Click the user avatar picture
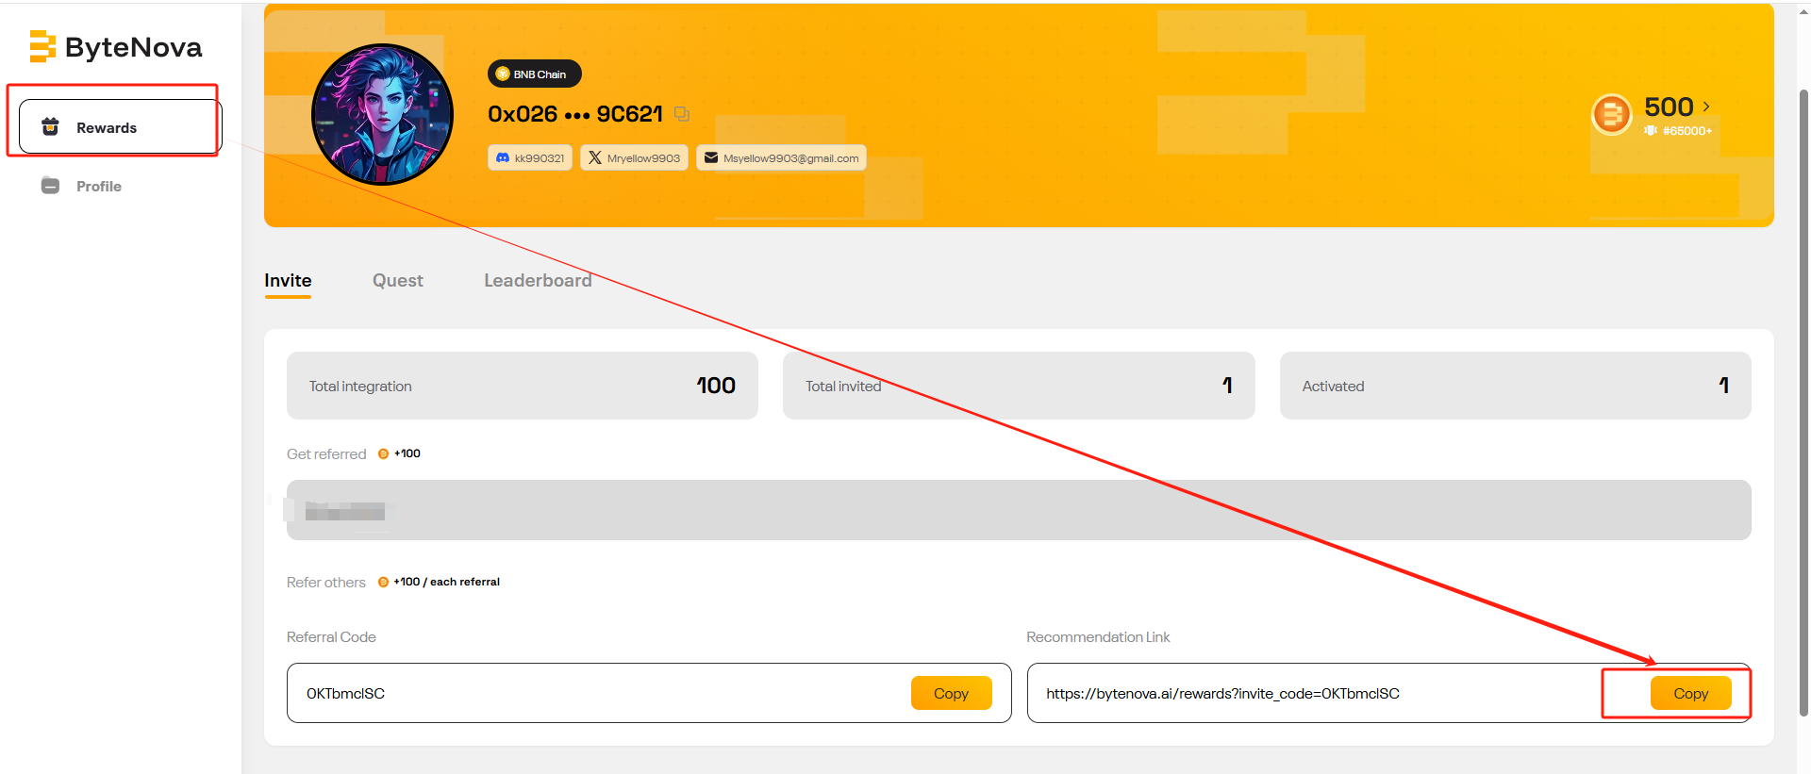Image resolution: width=1811 pixels, height=774 pixels. [x=382, y=114]
